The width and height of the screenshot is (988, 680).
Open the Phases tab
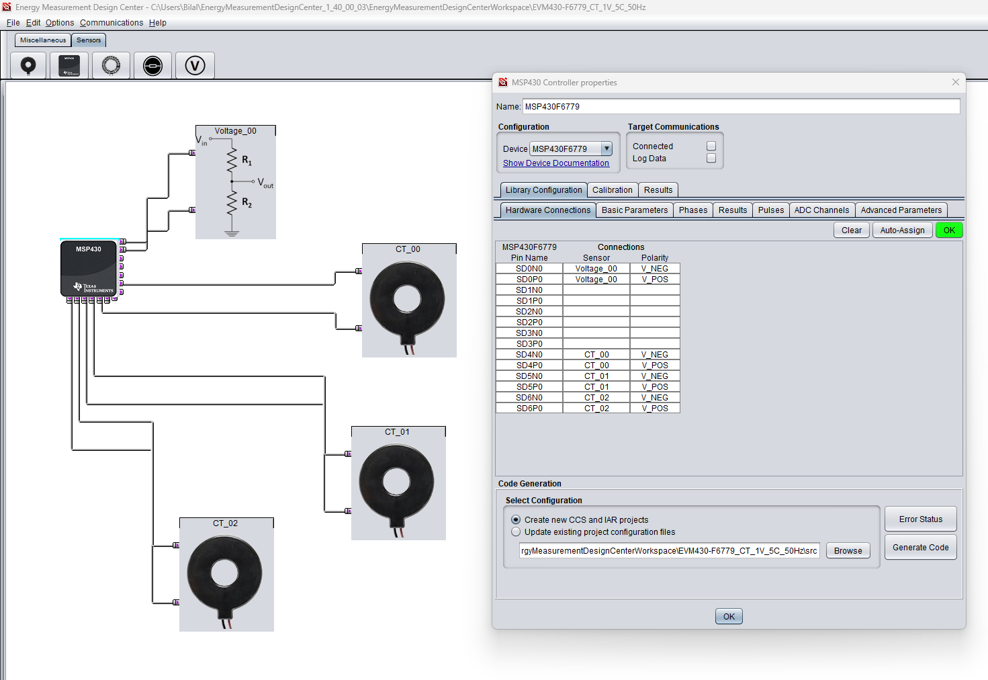click(693, 210)
